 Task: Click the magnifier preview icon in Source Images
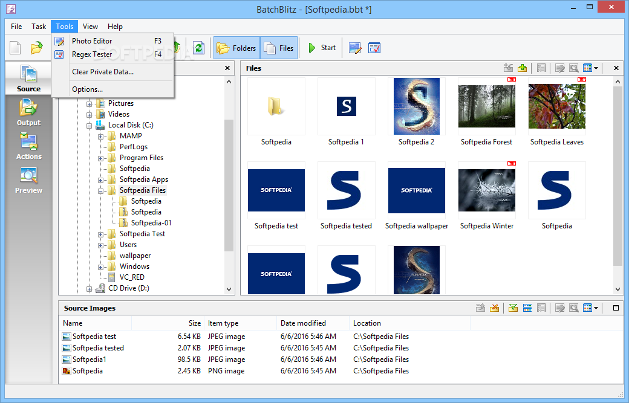[574, 308]
